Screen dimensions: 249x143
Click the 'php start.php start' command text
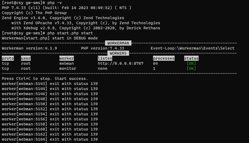70,33
